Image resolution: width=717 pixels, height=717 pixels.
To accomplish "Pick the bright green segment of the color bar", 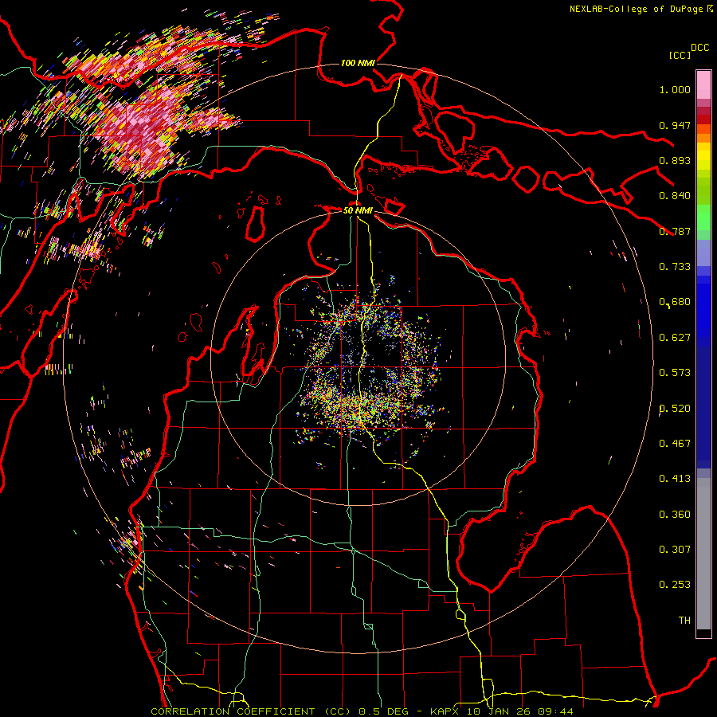I will coord(703,217).
